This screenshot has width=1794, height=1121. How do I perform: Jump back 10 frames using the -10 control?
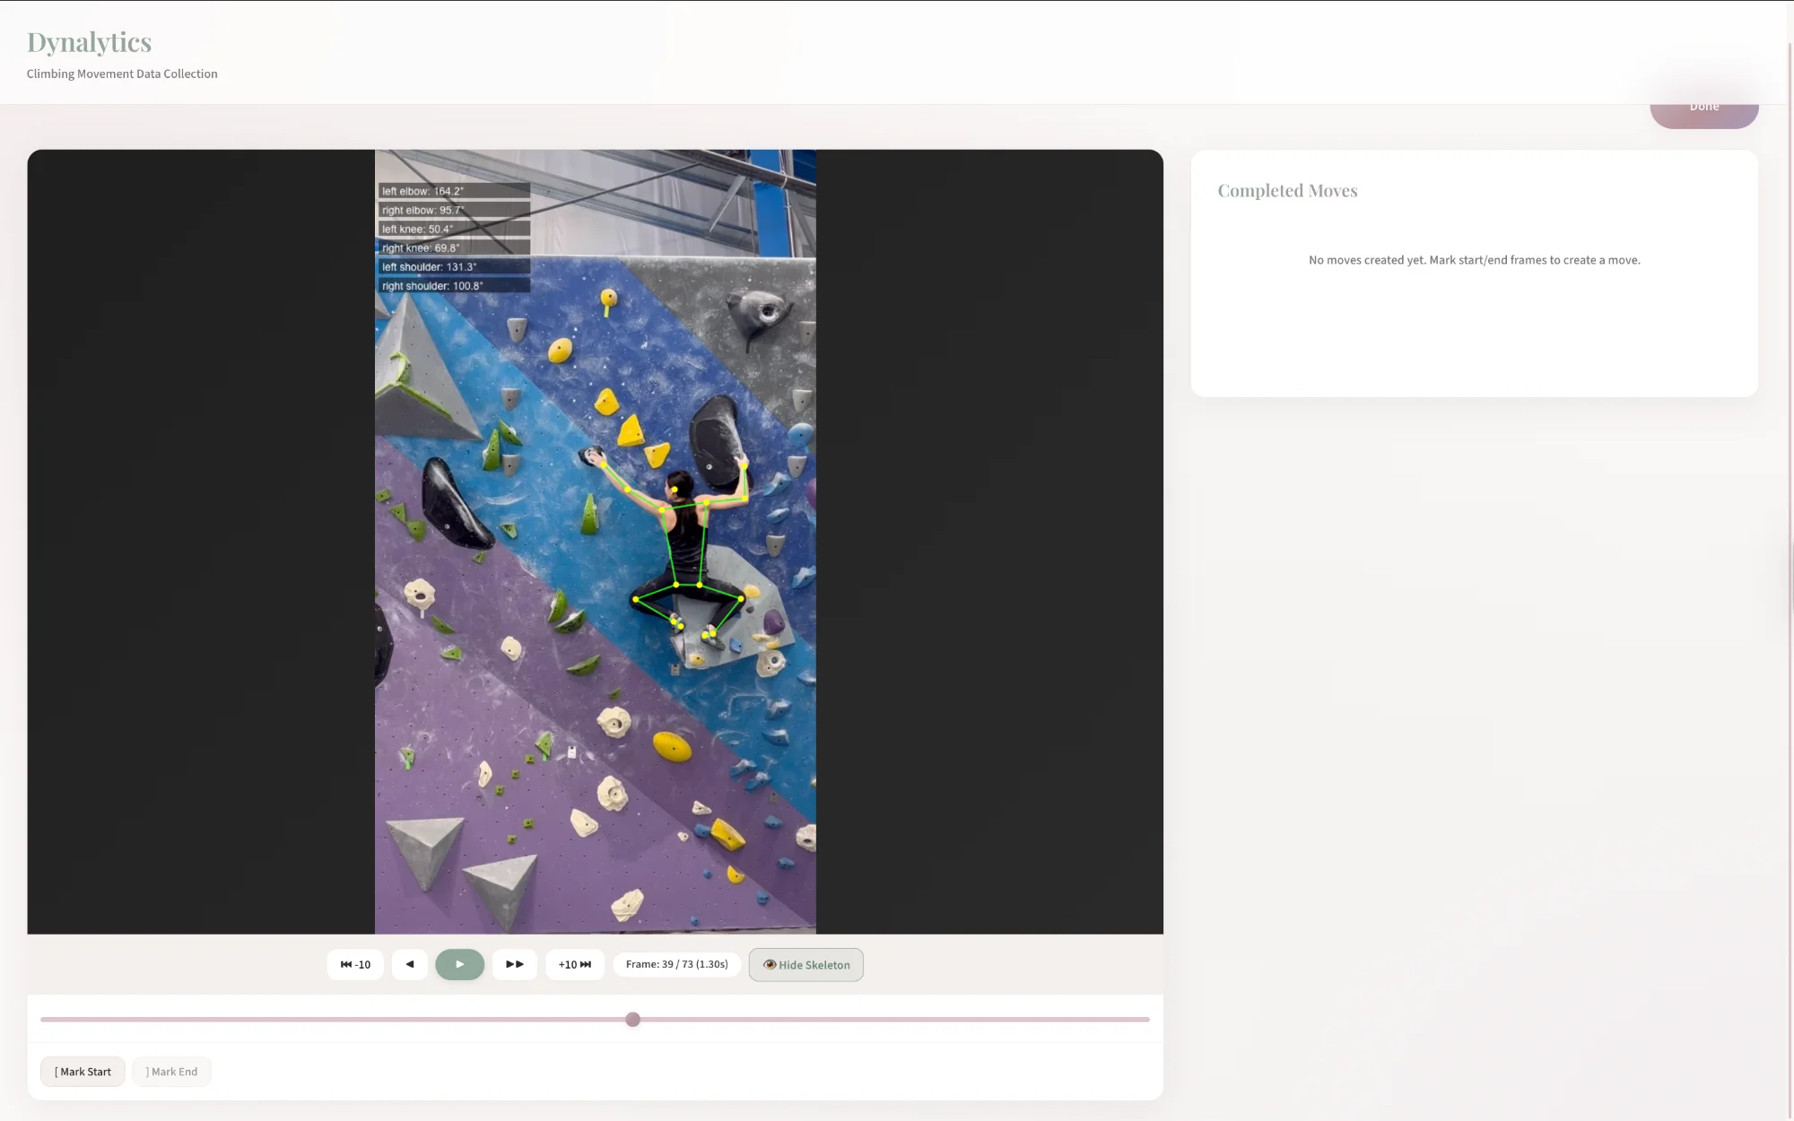[354, 964]
